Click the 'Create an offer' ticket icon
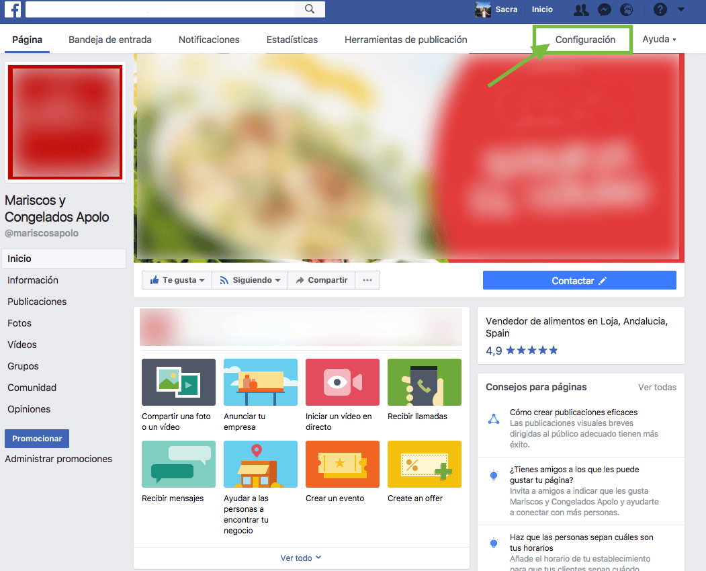This screenshot has width=706, height=571. (x=424, y=464)
